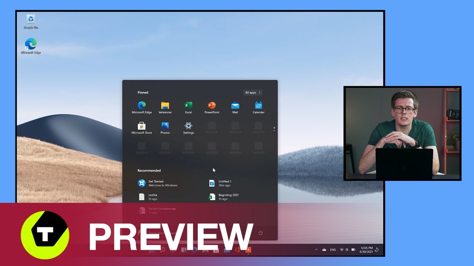Open the Mail app
The height and width of the screenshot is (266, 474).
coord(235,108)
